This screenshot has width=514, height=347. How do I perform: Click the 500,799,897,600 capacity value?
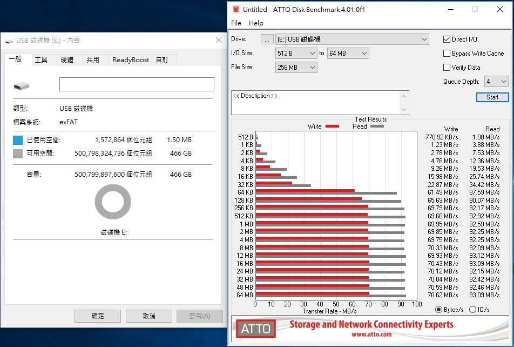100,175
